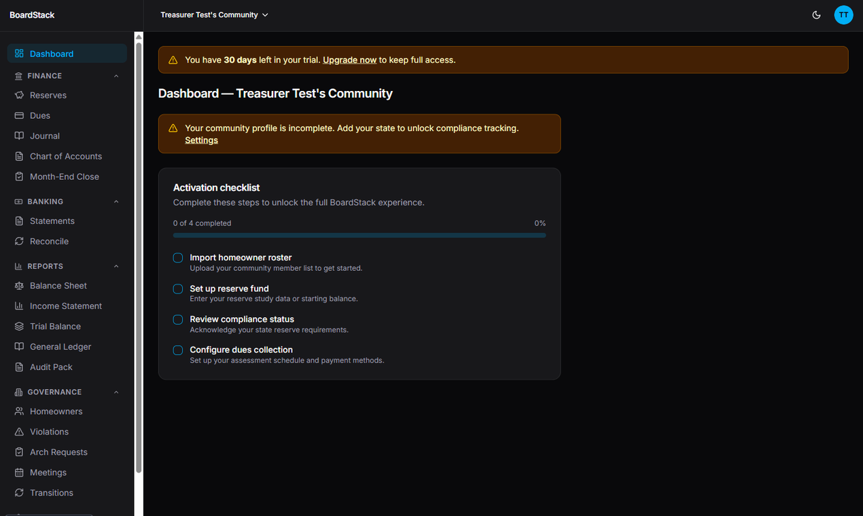The width and height of the screenshot is (863, 516).
Task: Click the Reserves piggy bank icon
Action: (x=19, y=95)
